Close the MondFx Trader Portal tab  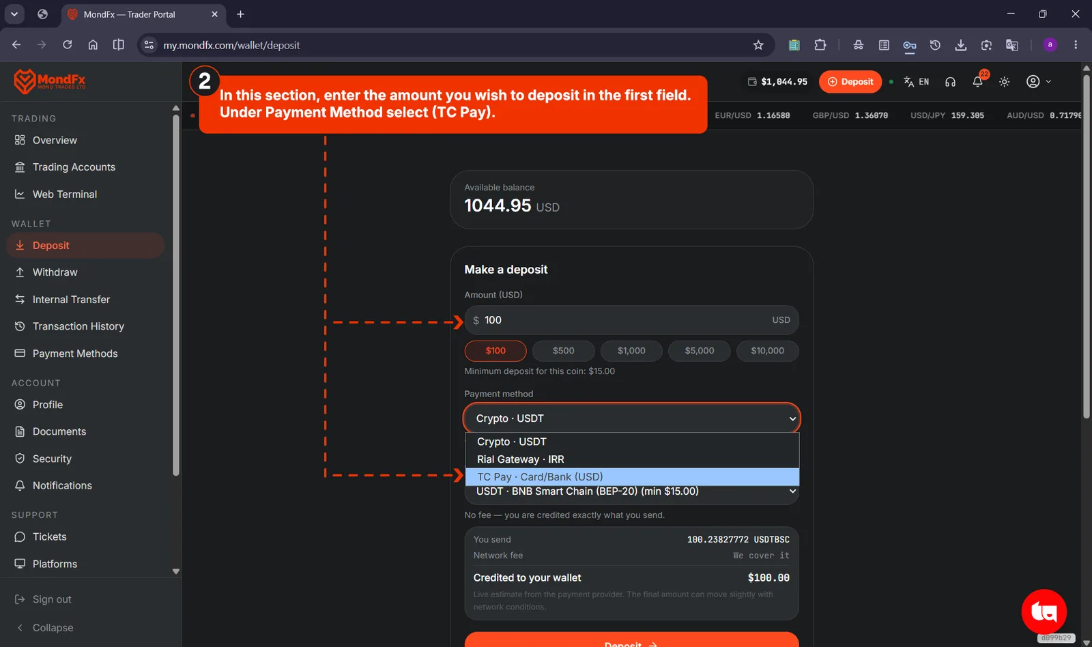pos(214,14)
